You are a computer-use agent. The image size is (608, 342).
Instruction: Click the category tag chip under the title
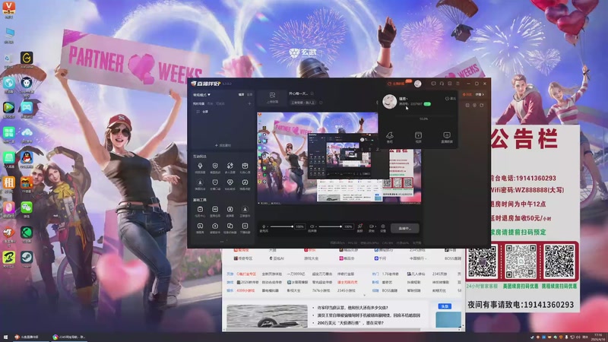(303, 103)
